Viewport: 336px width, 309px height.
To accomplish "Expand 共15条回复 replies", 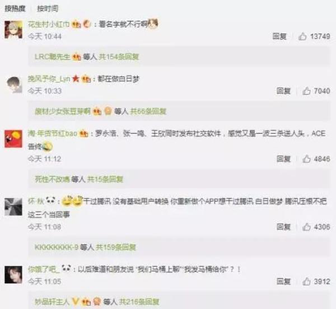I will pos(105,179).
